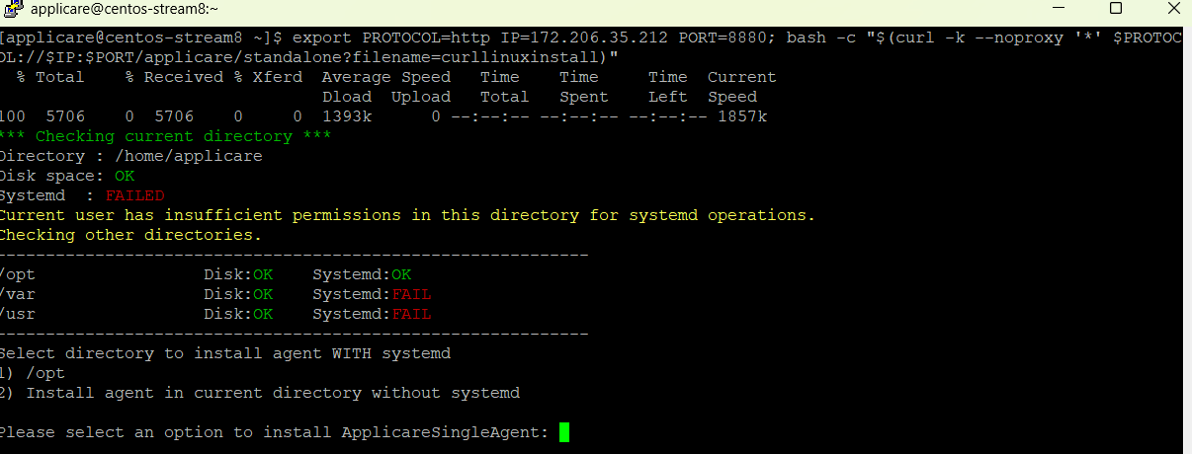Maximize the terminal window

coord(1116,9)
